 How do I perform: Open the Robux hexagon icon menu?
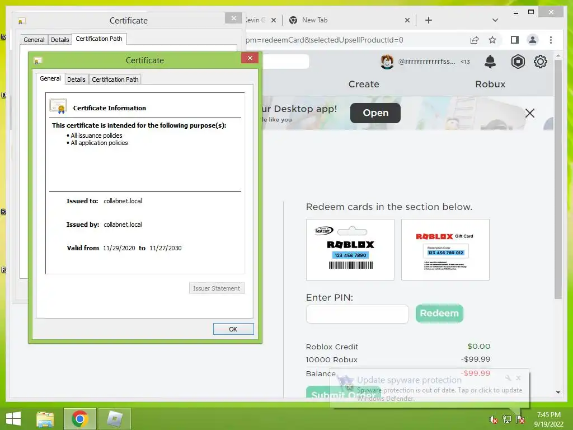click(x=518, y=62)
